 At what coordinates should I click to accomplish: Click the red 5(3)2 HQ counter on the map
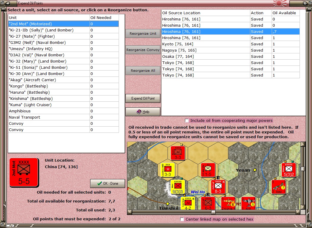click(289, 170)
